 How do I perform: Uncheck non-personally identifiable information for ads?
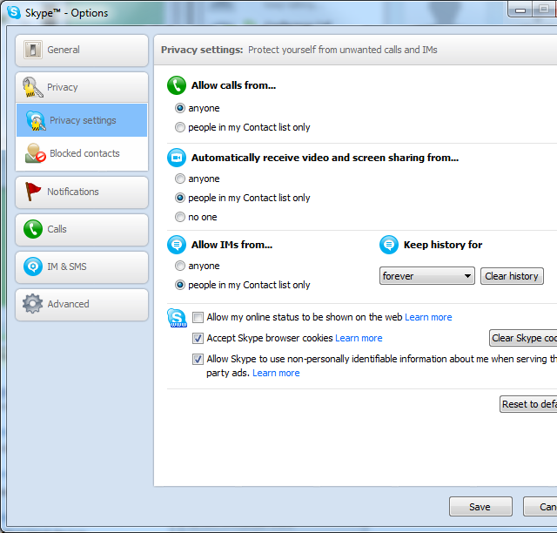point(198,359)
